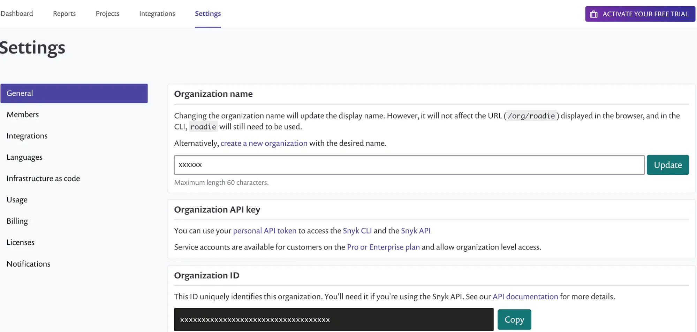This screenshot has height=332, width=697.
Task: Open the personal API token link
Action: [265, 230]
